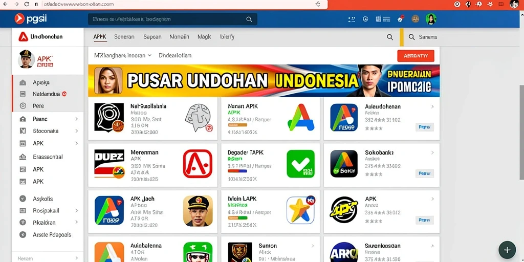Click the APK officer profile avatar in the sidebar
The height and width of the screenshot is (262, 524).
pos(26,59)
